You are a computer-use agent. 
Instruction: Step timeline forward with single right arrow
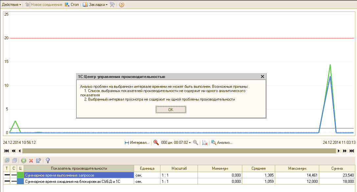point(339,151)
